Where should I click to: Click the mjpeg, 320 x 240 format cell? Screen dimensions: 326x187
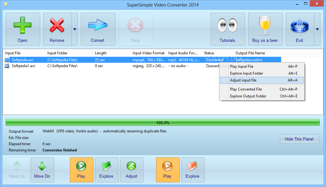[x=149, y=66]
